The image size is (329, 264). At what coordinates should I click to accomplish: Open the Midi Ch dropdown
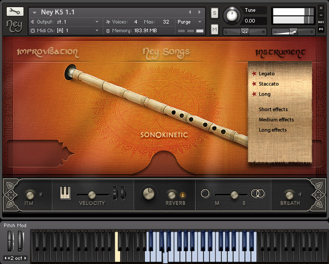65,31
